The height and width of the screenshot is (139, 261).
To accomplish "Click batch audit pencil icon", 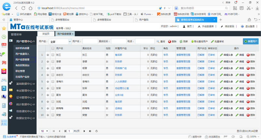I will click(x=212, y=41).
